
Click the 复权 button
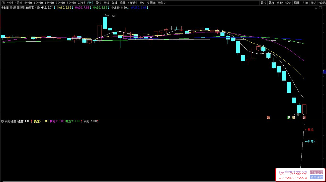pyautogui.click(x=263, y=3)
